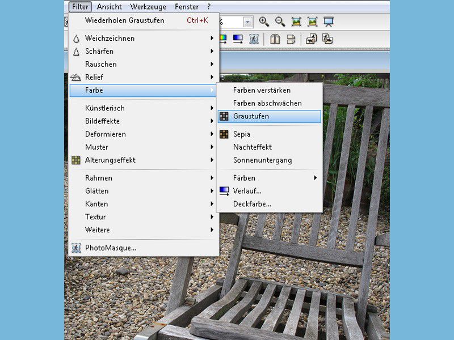454x340 pixels.
Task: Click the rainbow gradient toolbar icon
Action: click(x=222, y=39)
